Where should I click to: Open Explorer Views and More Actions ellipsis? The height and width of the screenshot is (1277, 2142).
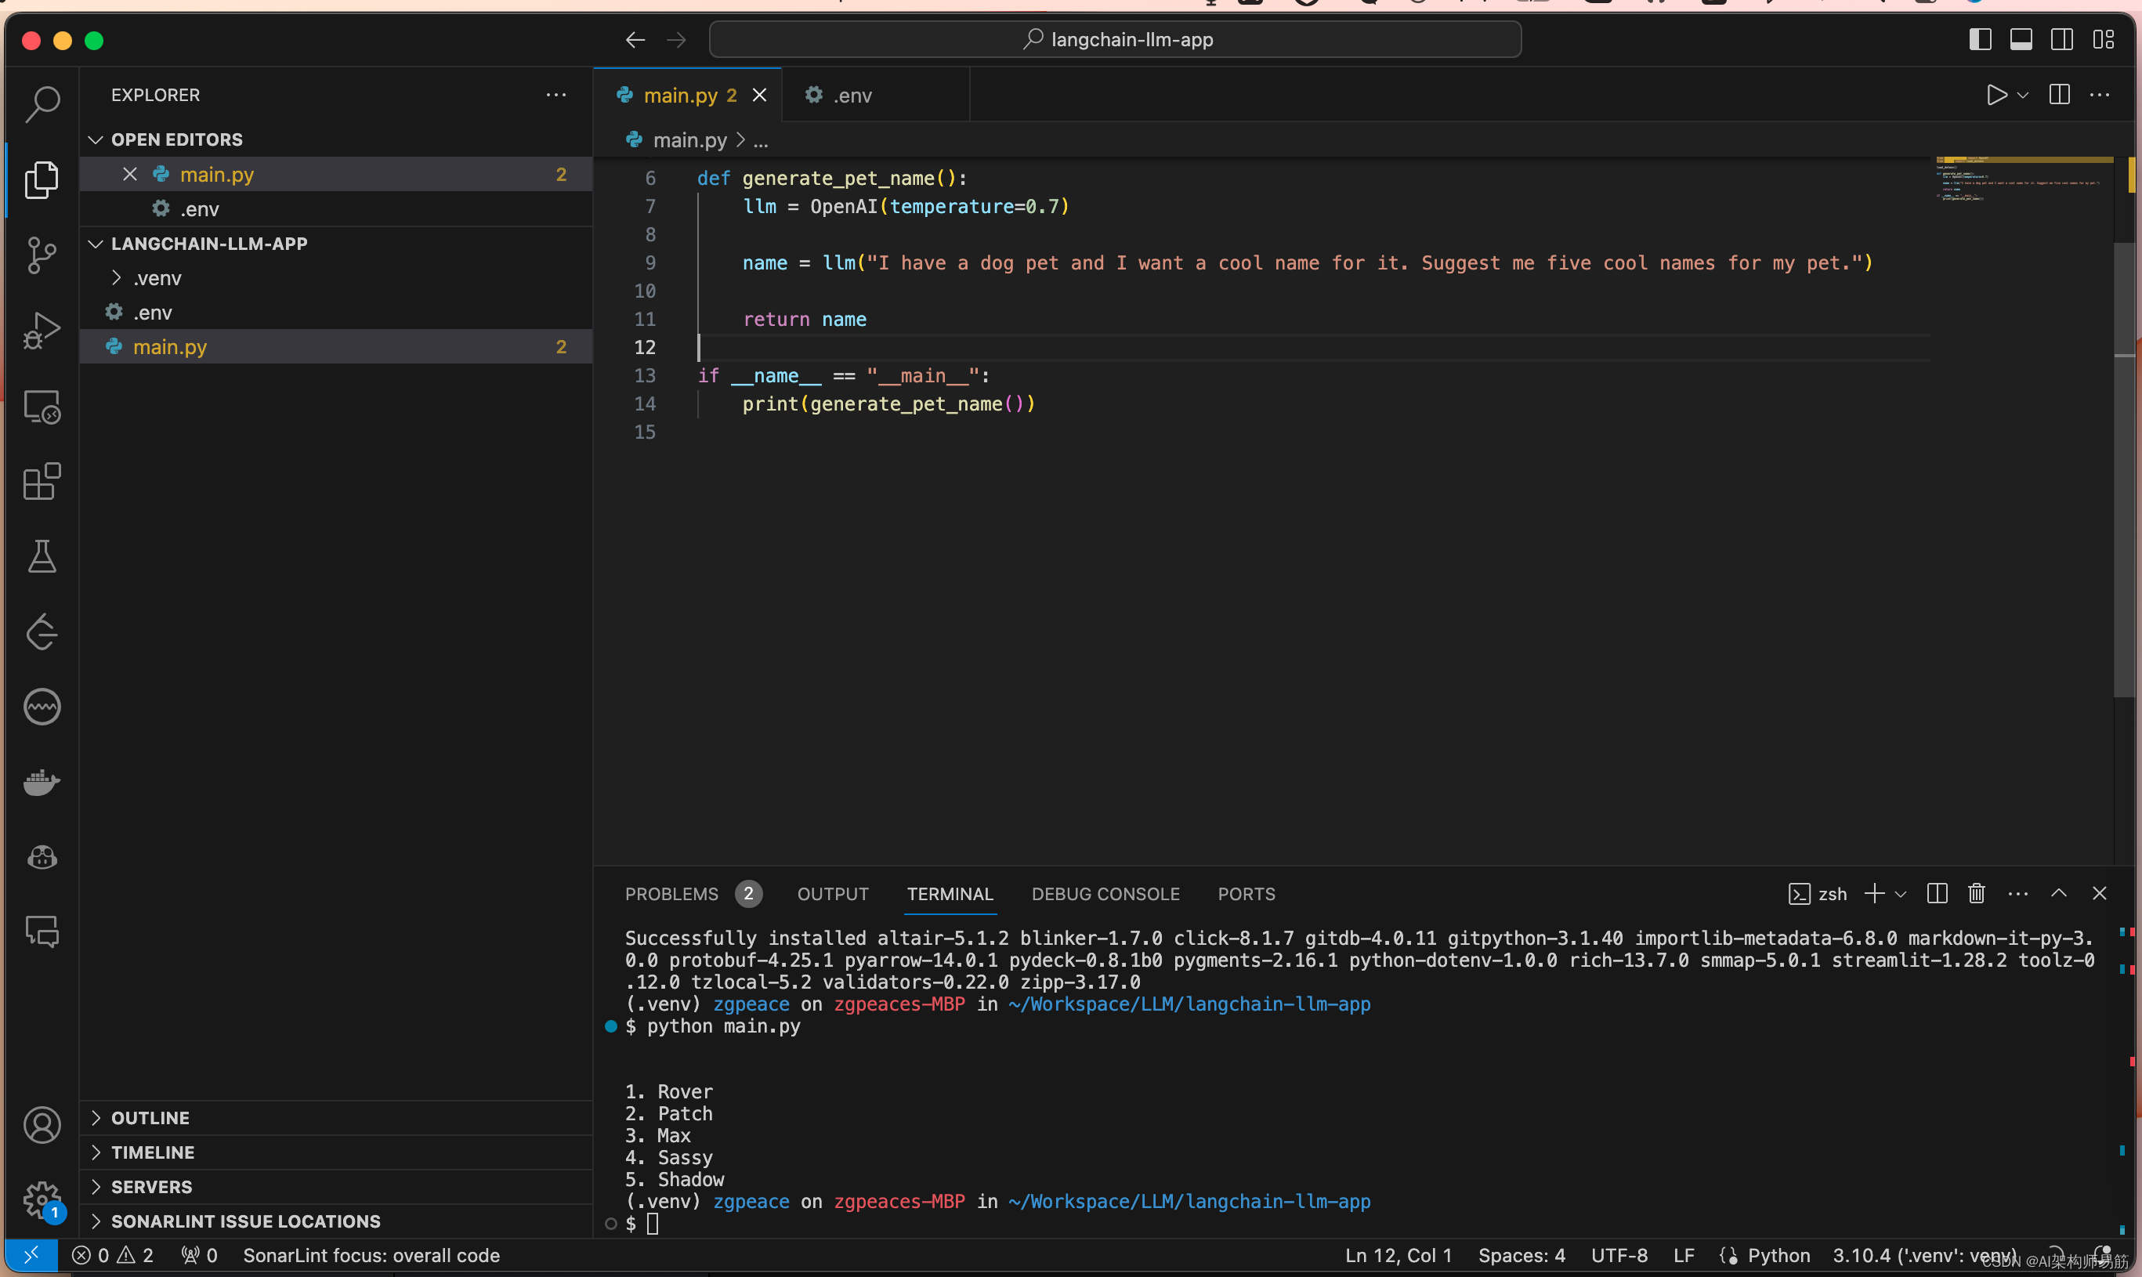(x=556, y=95)
